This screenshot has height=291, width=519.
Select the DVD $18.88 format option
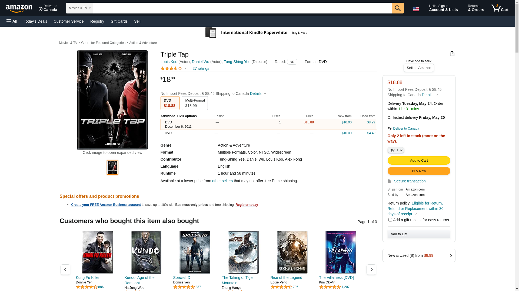(170, 103)
